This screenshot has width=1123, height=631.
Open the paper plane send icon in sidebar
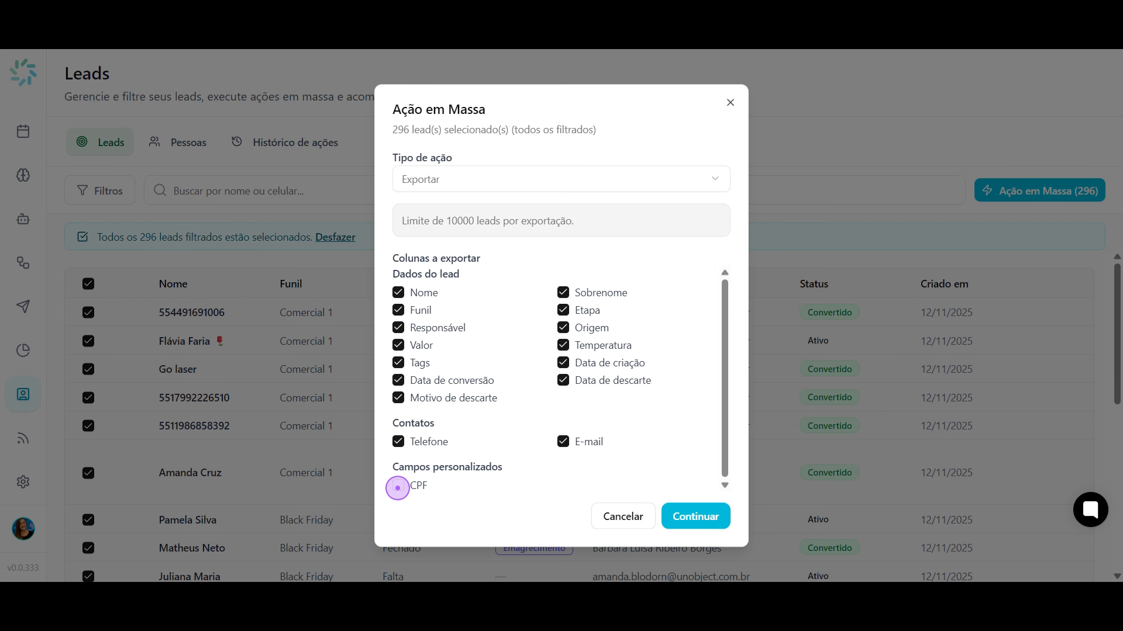coord(23,307)
